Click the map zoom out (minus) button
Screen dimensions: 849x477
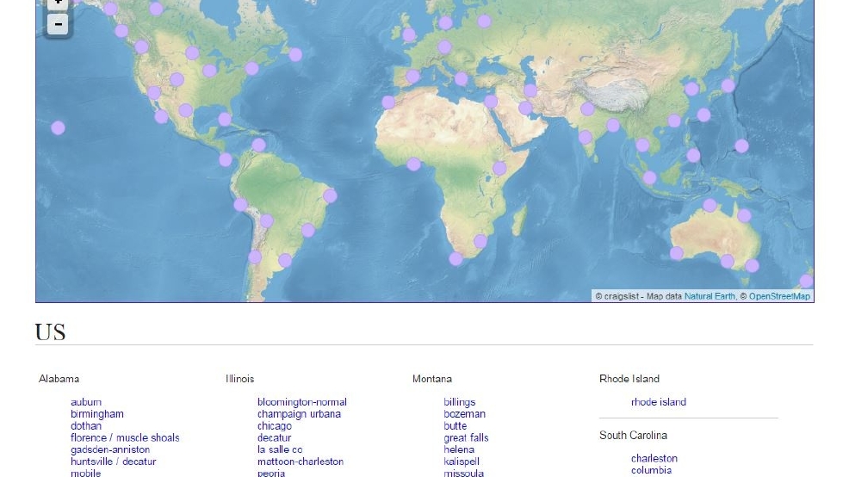(x=58, y=24)
